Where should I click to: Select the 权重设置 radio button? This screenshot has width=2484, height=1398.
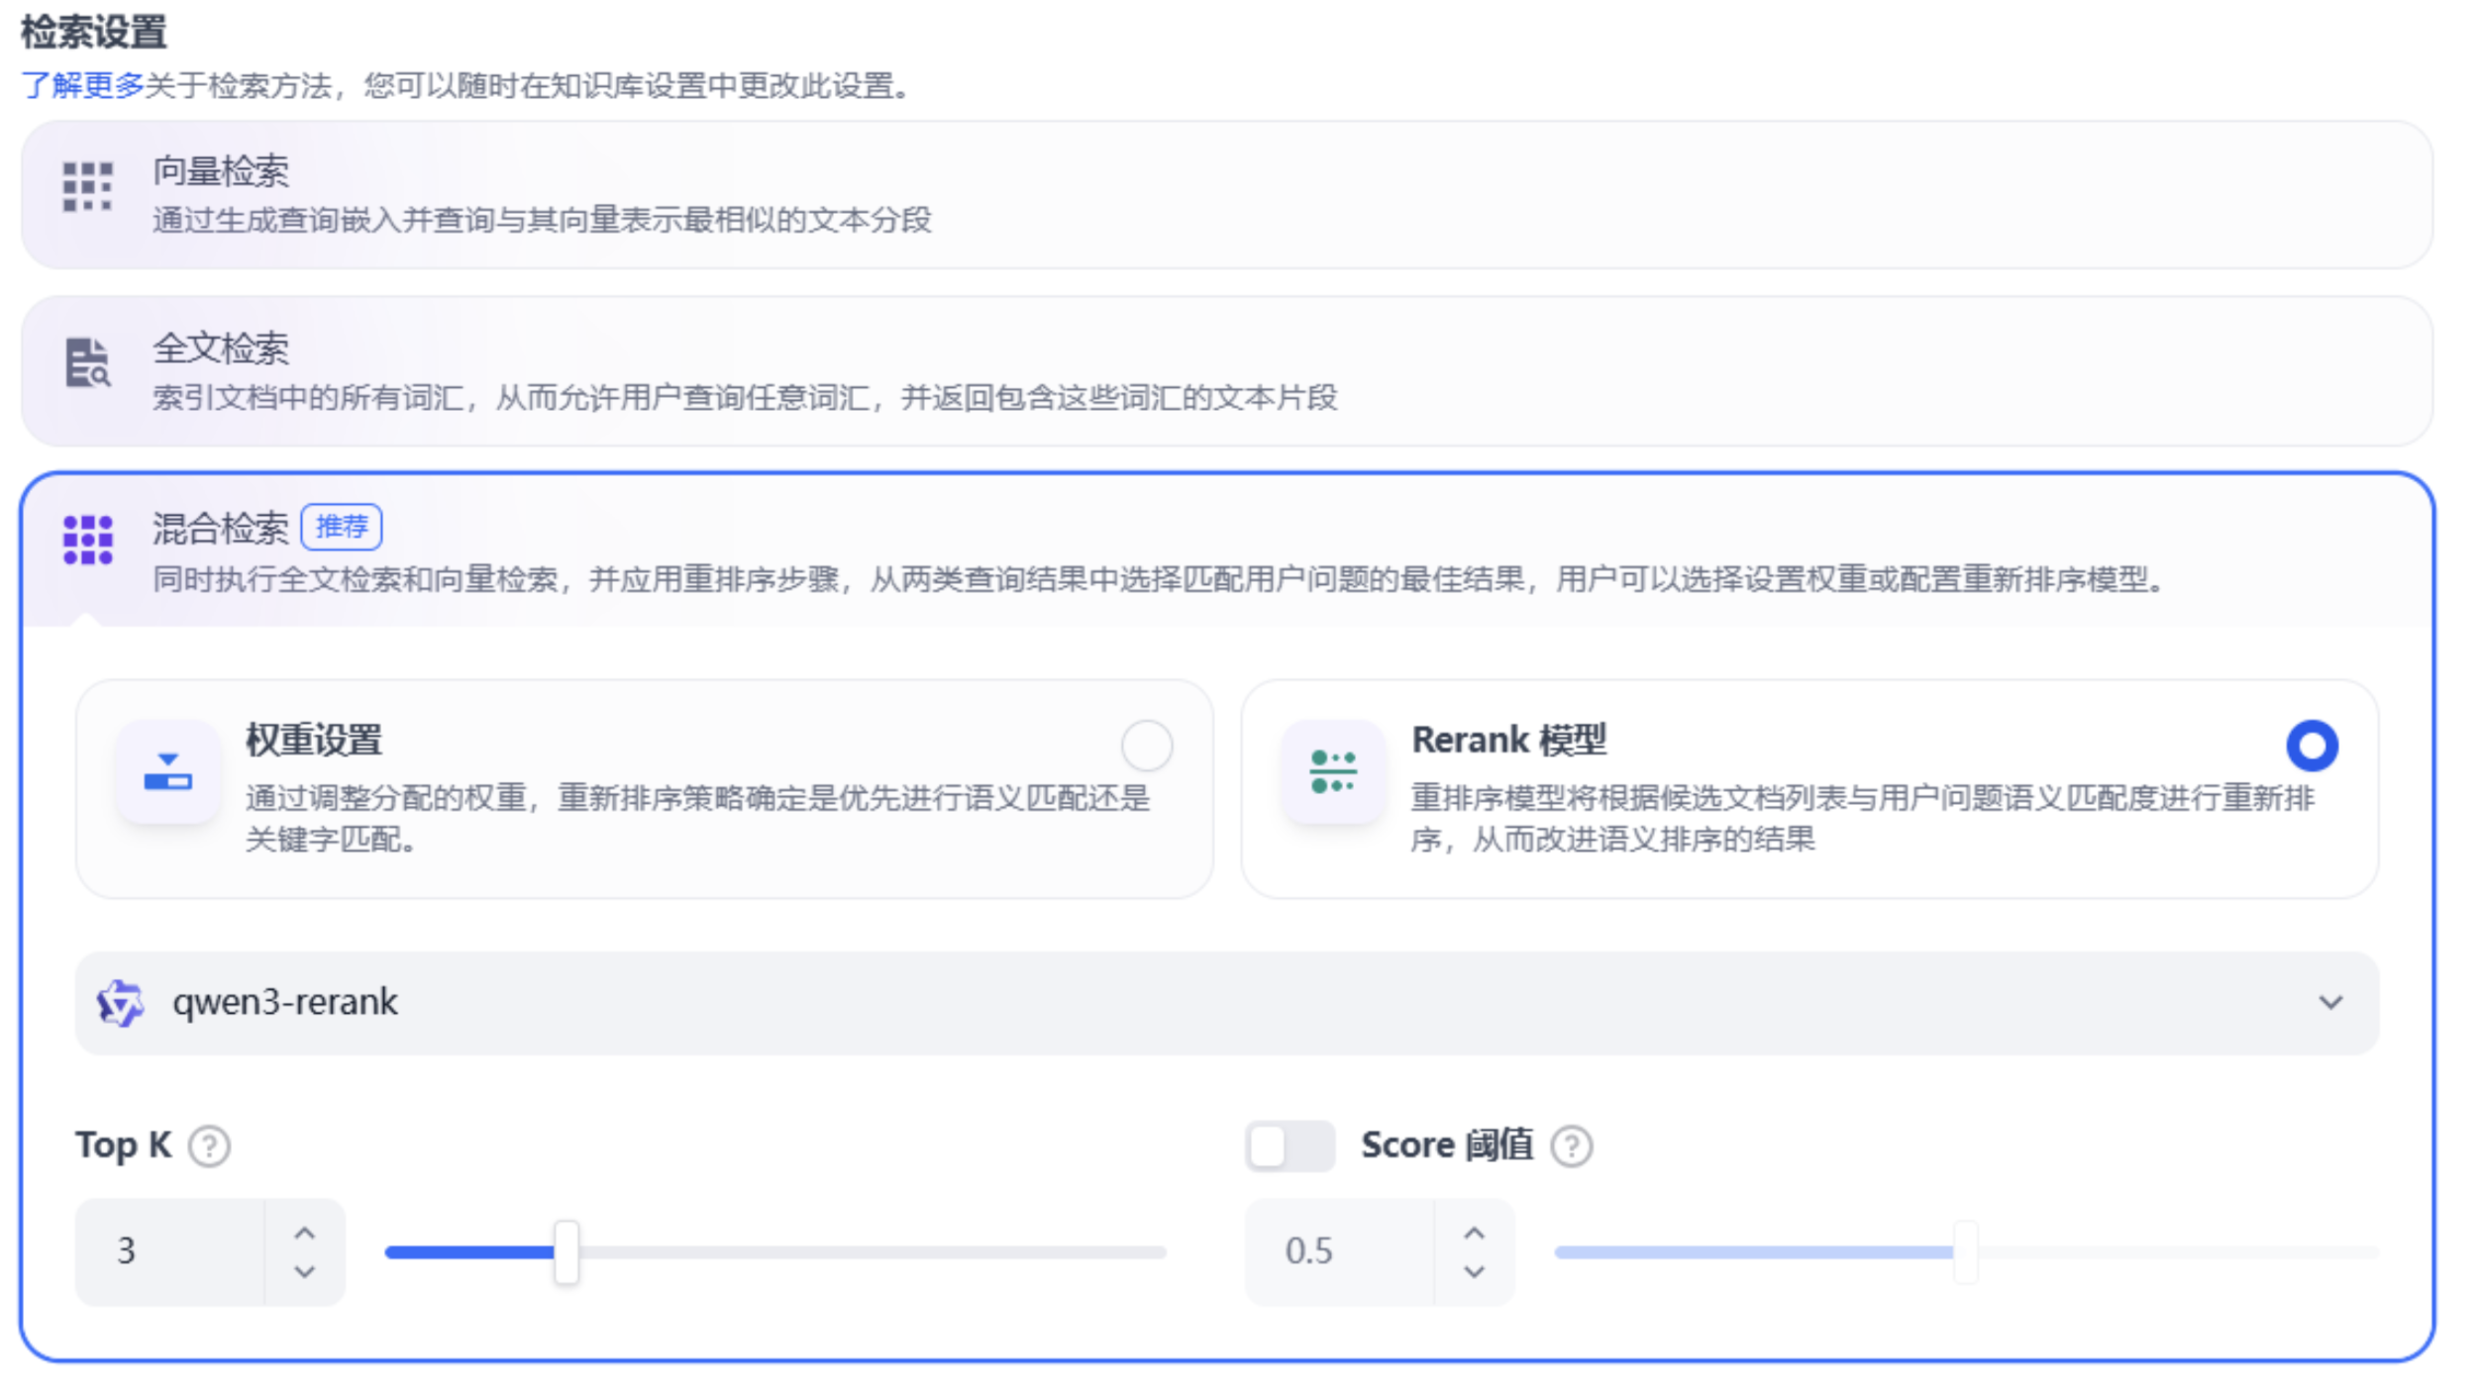pyautogui.click(x=1147, y=746)
